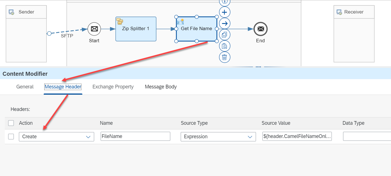The image size is (391, 176).
Task: Check the FileName header row checkbox
Action: pos(11,136)
